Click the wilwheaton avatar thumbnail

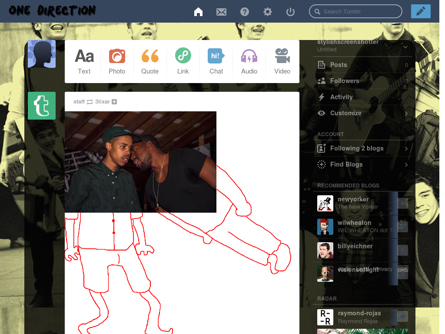(325, 227)
